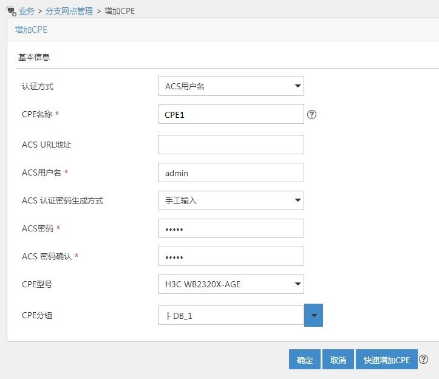Click the 基本信息 section heading

click(34, 57)
